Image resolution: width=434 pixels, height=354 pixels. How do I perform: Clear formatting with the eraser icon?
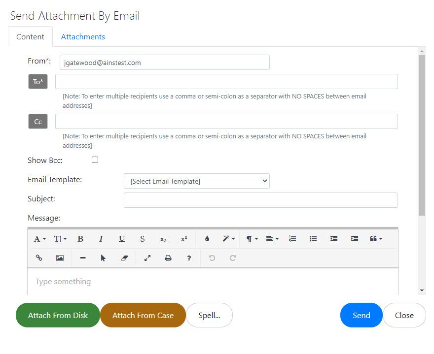click(x=124, y=258)
